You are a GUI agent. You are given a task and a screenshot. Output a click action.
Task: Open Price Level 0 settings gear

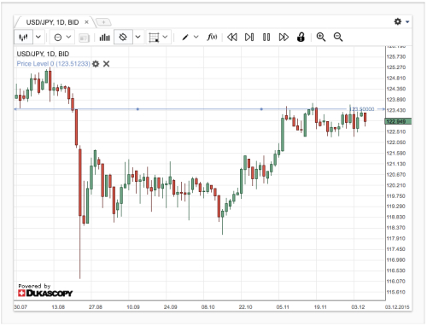click(x=96, y=64)
